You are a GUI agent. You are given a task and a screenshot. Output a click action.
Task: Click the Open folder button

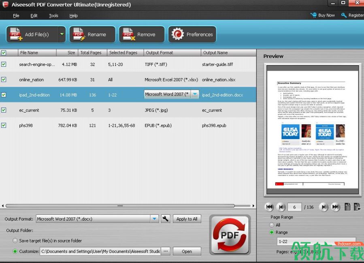pyautogui.click(x=187, y=251)
